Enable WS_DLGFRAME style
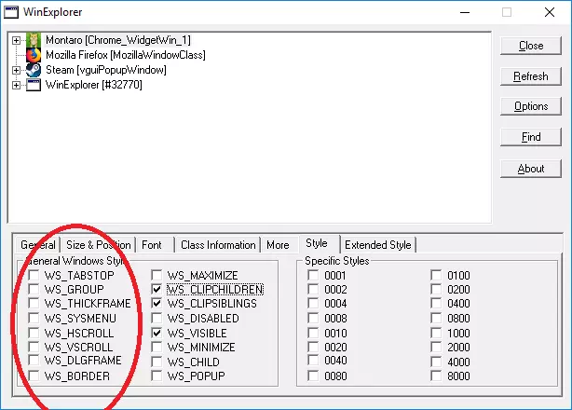The width and height of the screenshot is (572, 410). coord(34,360)
